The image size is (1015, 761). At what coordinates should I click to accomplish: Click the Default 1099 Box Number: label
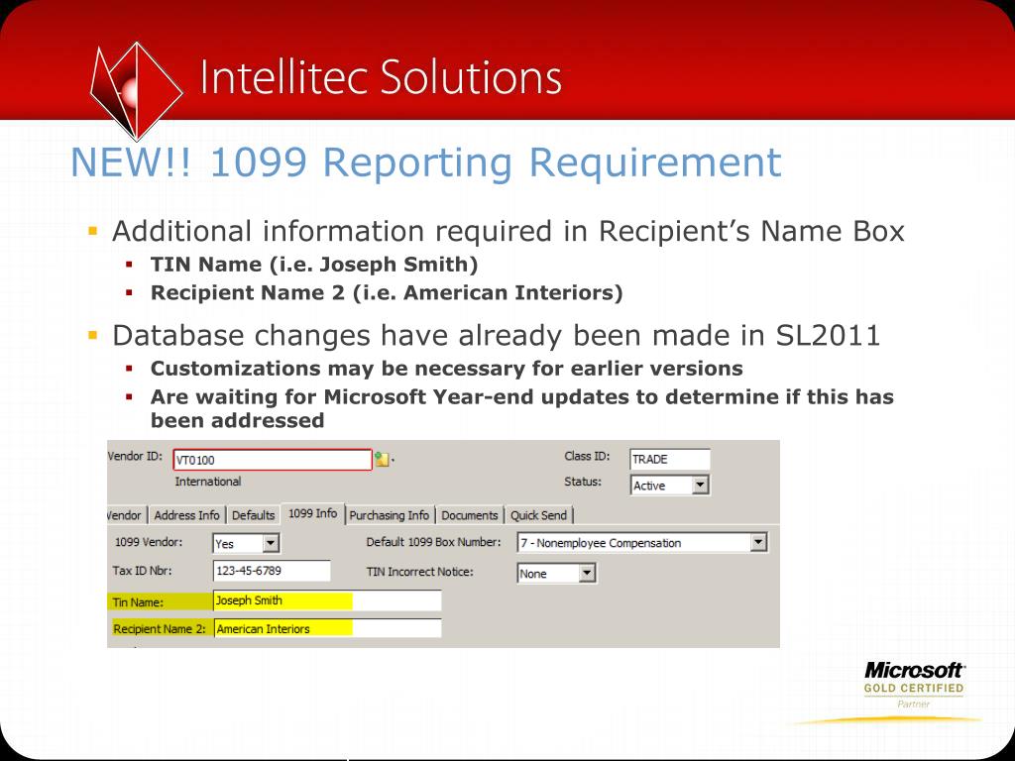click(433, 542)
